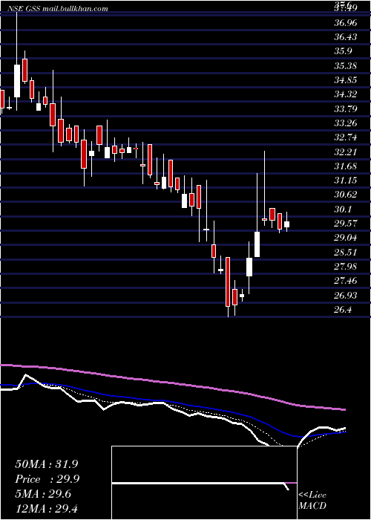Click the 30.62 axis label
This screenshot has height=520, width=371.
(346, 195)
